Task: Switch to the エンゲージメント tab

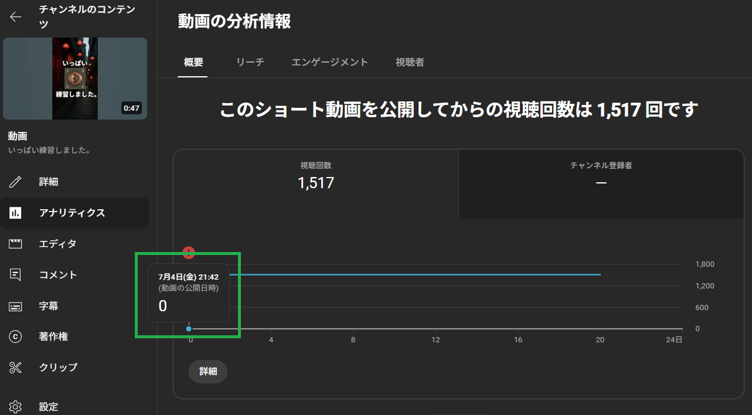Action: pyautogui.click(x=330, y=62)
